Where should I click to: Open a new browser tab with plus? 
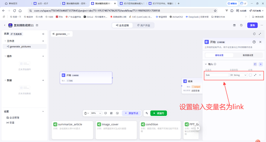click(179, 3)
